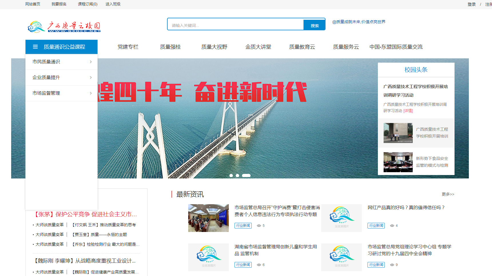Screen dimensions: 492x276
Task: Open 课程订阅(0) in top bar
Action: pyautogui.click(x=88, y=4)
